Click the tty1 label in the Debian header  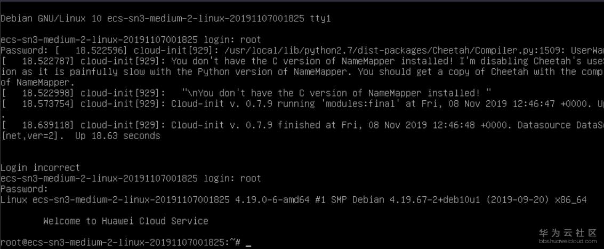coord(320,18)
